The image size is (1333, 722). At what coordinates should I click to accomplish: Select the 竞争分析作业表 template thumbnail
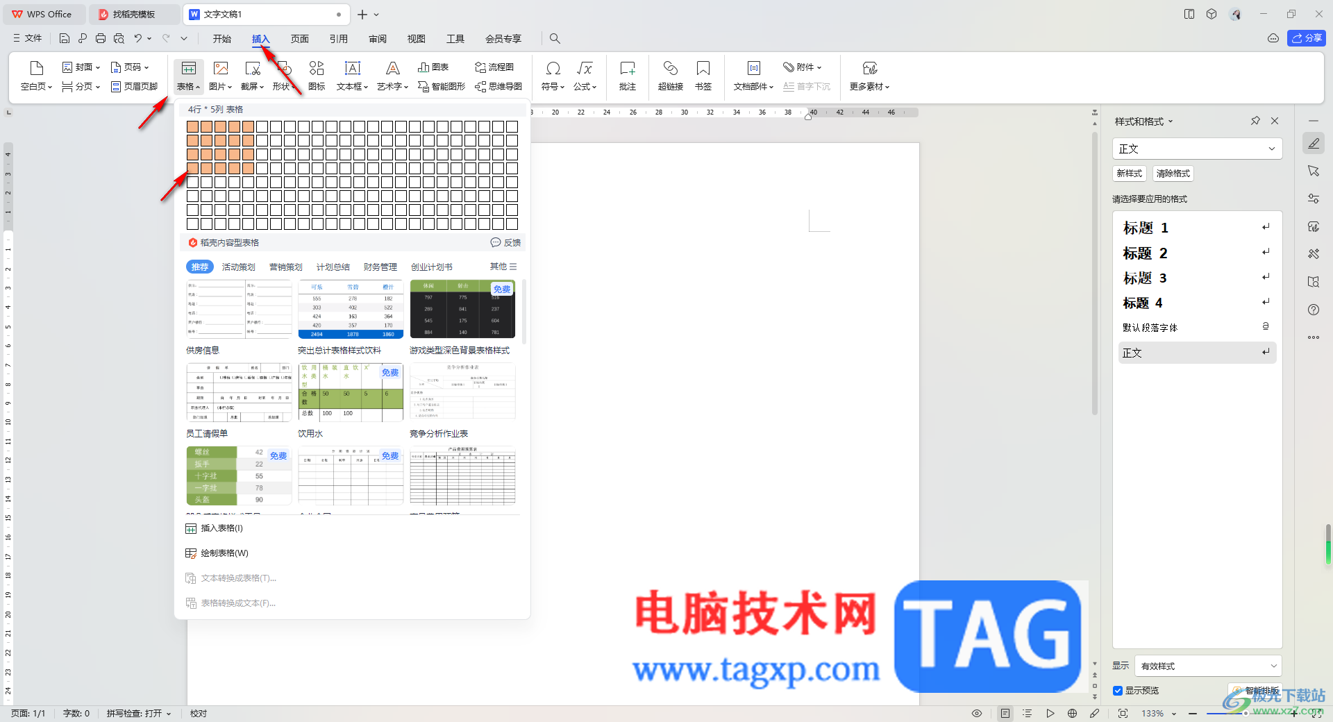(462, 393)
